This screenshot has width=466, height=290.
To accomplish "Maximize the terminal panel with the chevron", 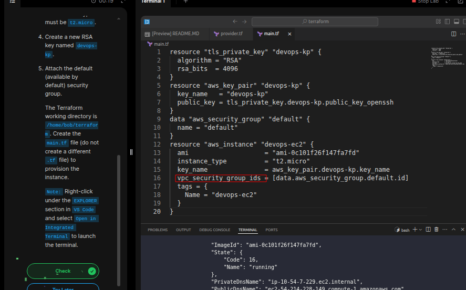I will coord(453,230).
